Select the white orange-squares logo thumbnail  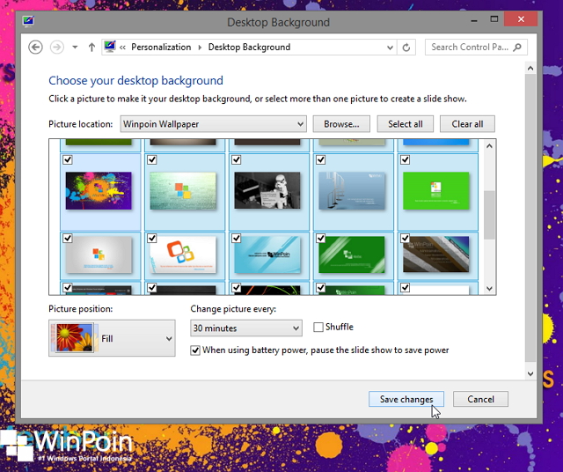pos(183,254)
